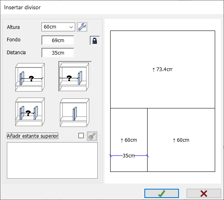Enable the Añadir estante superior checkbox
The image size is (224, 200).
[81, 135]
